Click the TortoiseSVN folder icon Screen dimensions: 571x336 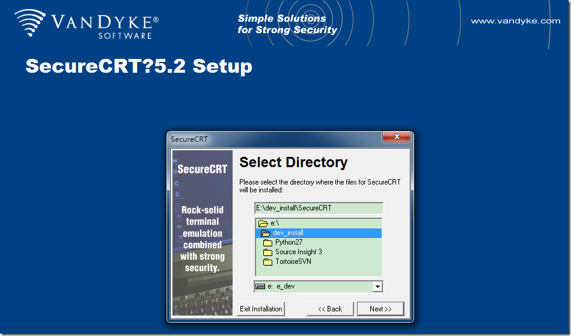[267, 261]
